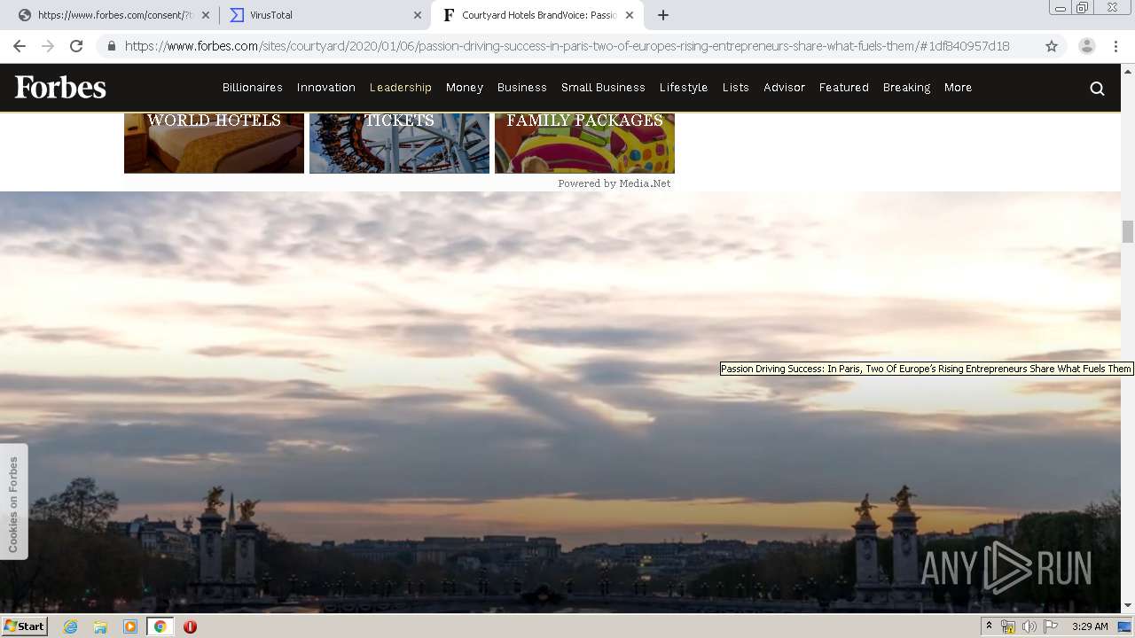Switch to the forbes.com/consent tab
The image size is (1135, 638).
point(113,15)
